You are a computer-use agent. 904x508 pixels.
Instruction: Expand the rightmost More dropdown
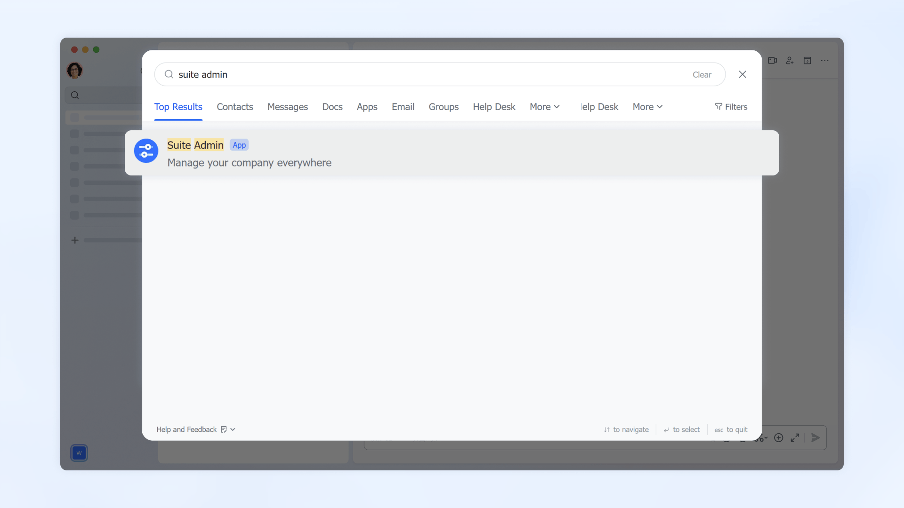[x=647, y=107]
